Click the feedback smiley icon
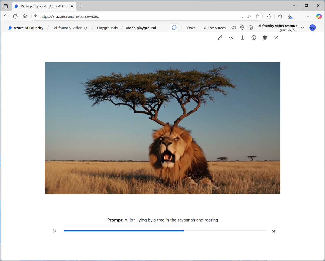 point(251,28)
